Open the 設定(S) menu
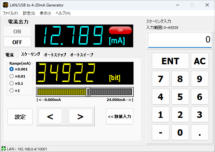 [29, 13]
